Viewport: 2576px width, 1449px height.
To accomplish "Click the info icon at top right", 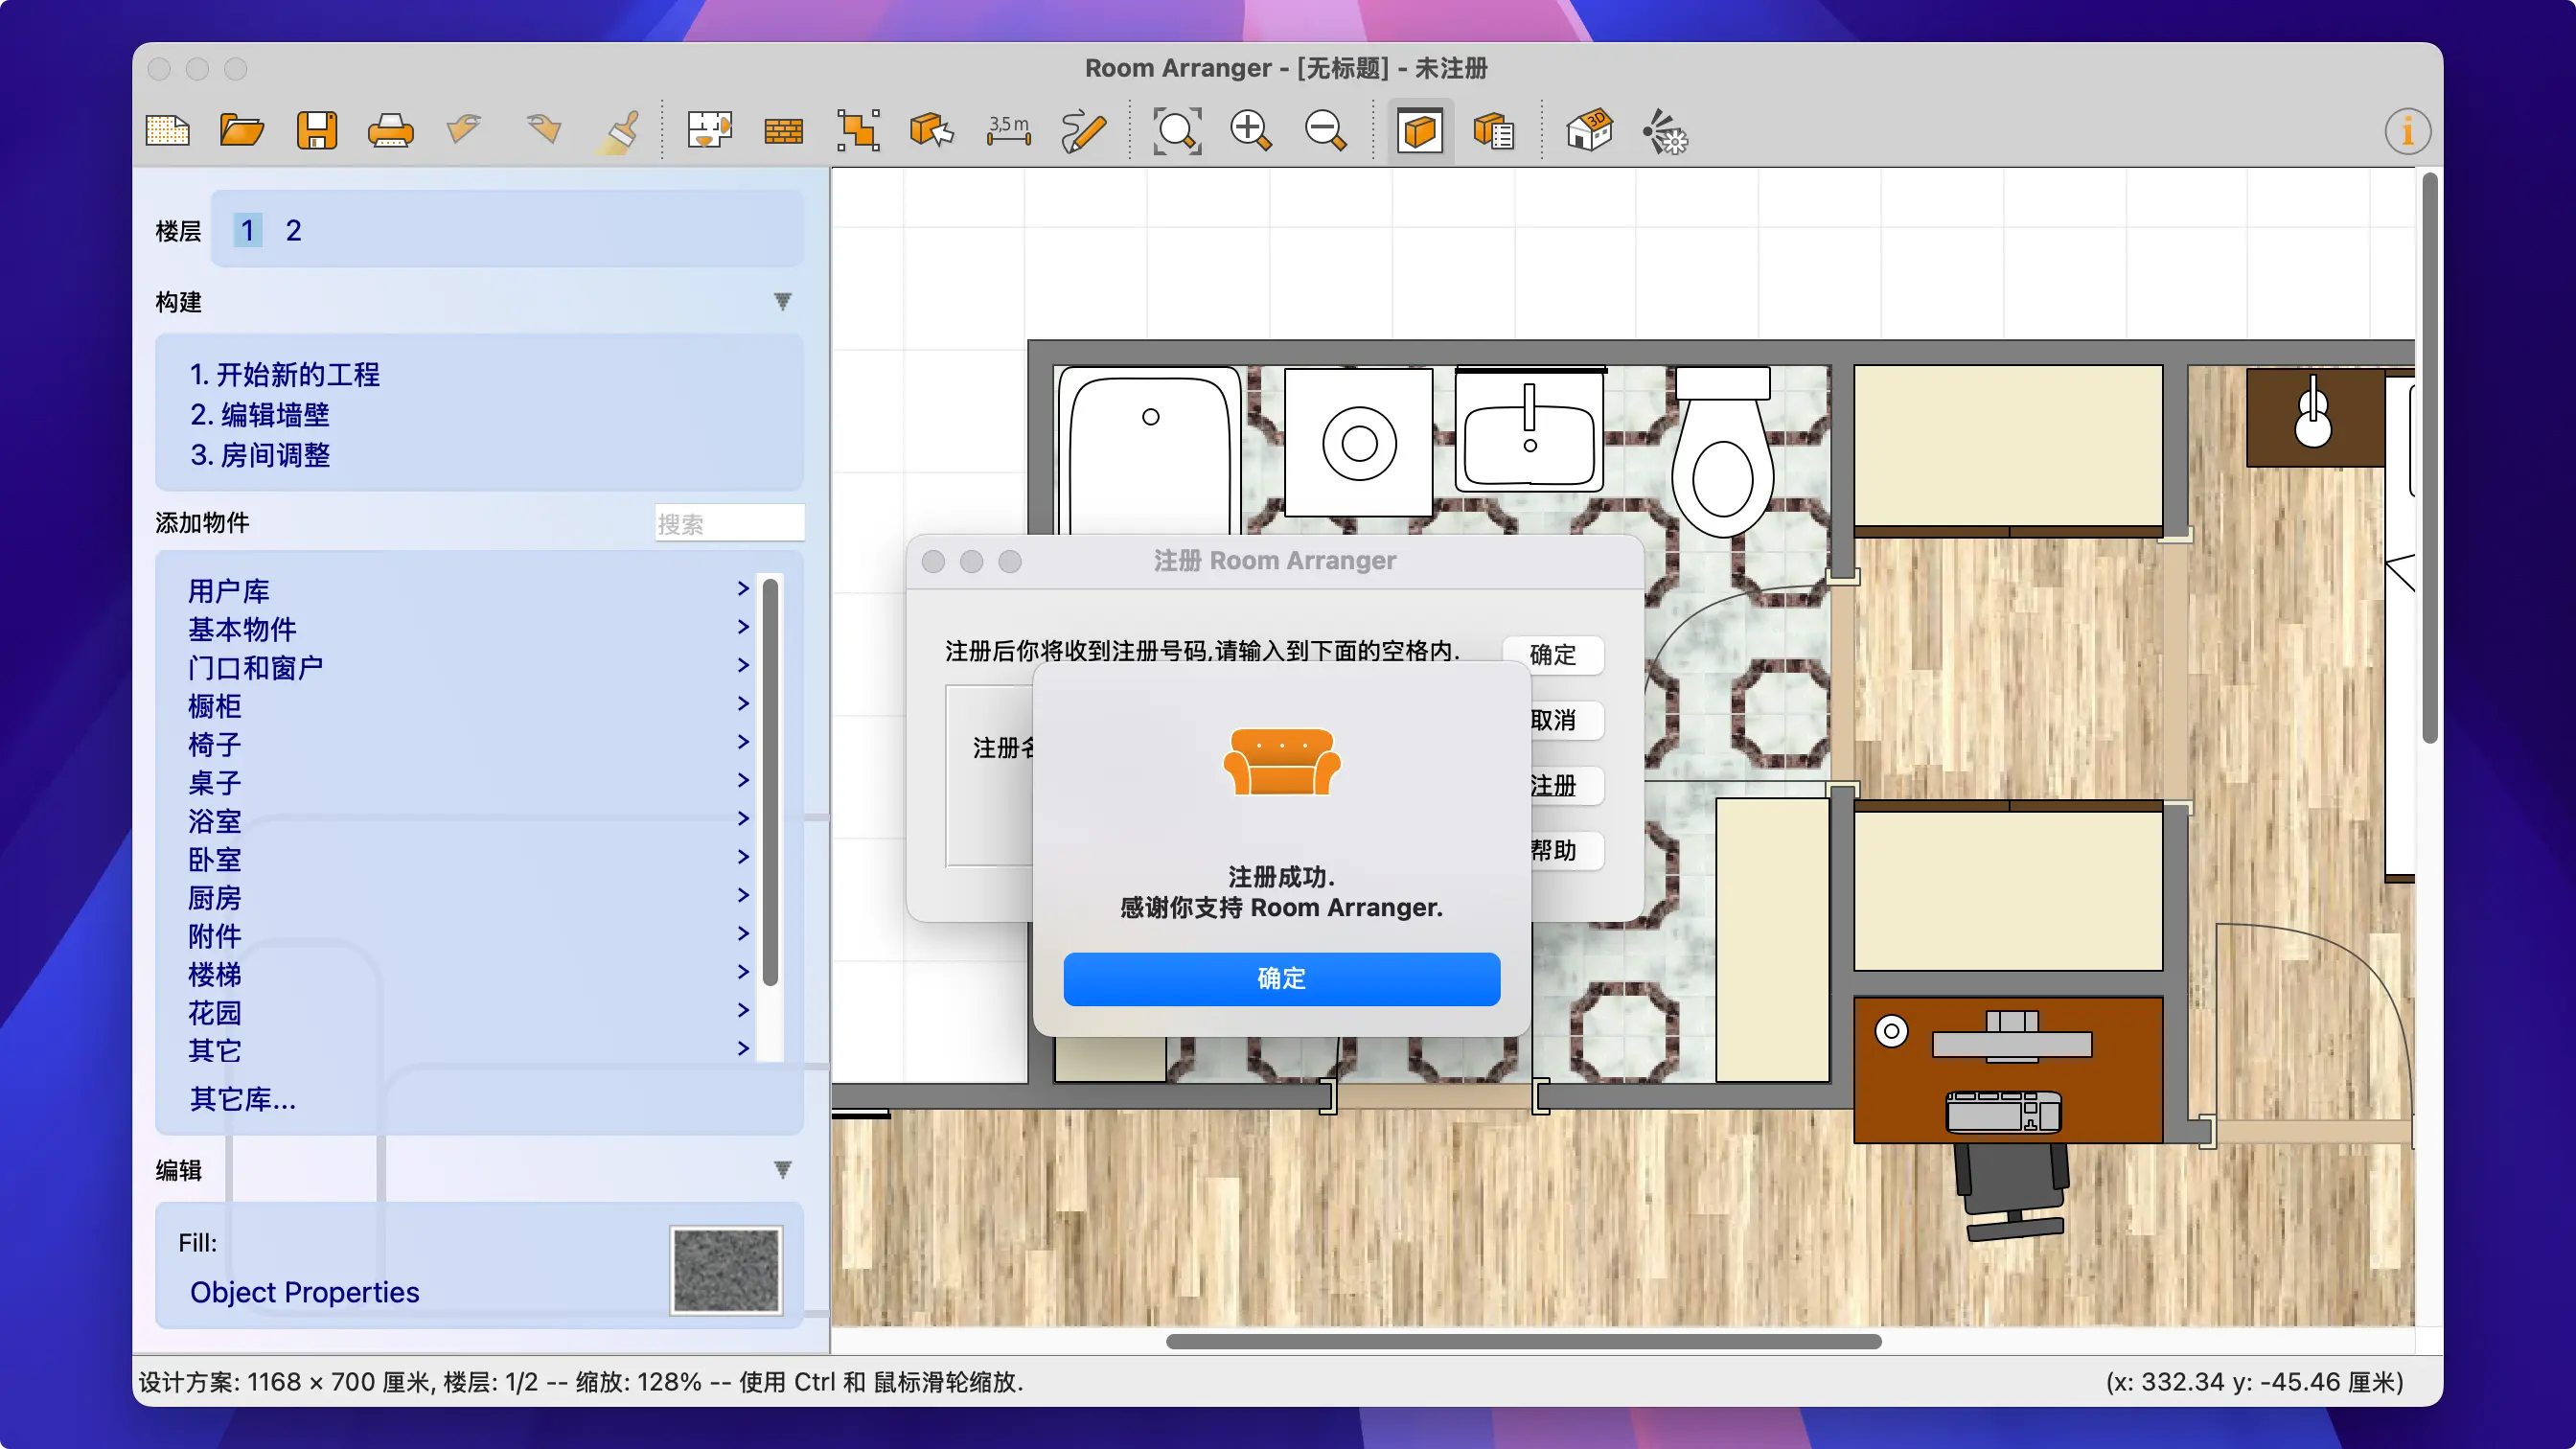I will (x=2406, y=131).
